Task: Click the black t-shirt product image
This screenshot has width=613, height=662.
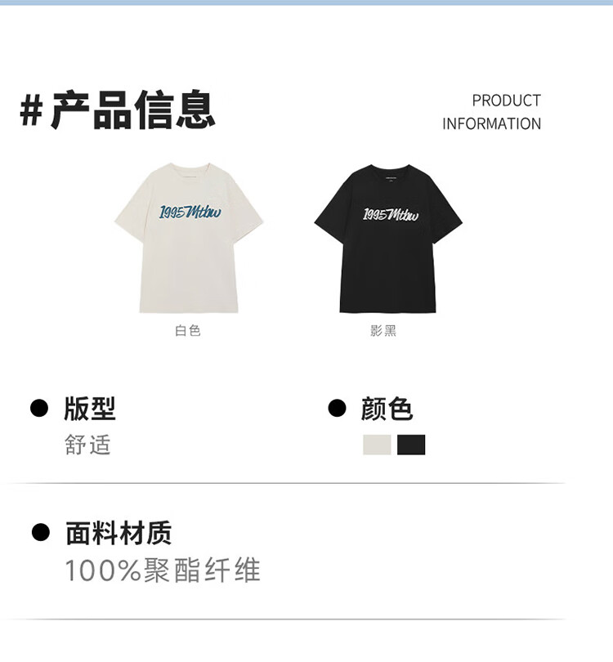Action: tap(388, 239)
